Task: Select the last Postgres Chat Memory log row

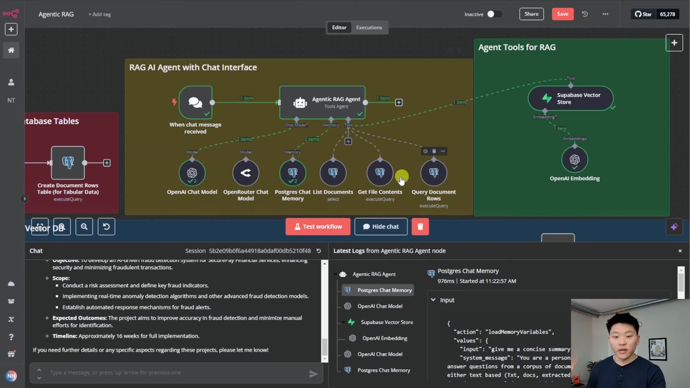Action: 378,370
